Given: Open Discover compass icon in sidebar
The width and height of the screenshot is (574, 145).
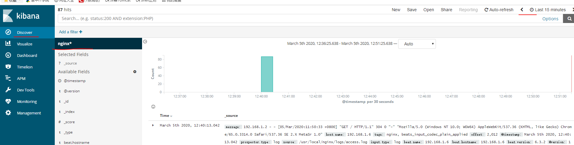Looking at the screenshot, I should pyautogui.click(x=8, y=32).
